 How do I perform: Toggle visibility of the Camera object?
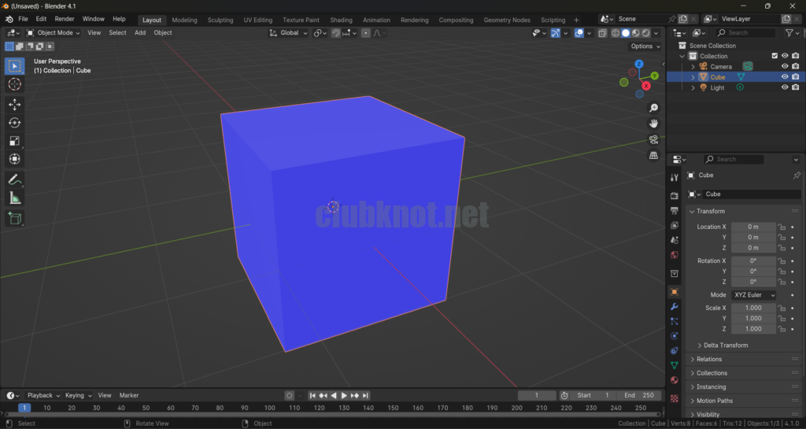784,66
